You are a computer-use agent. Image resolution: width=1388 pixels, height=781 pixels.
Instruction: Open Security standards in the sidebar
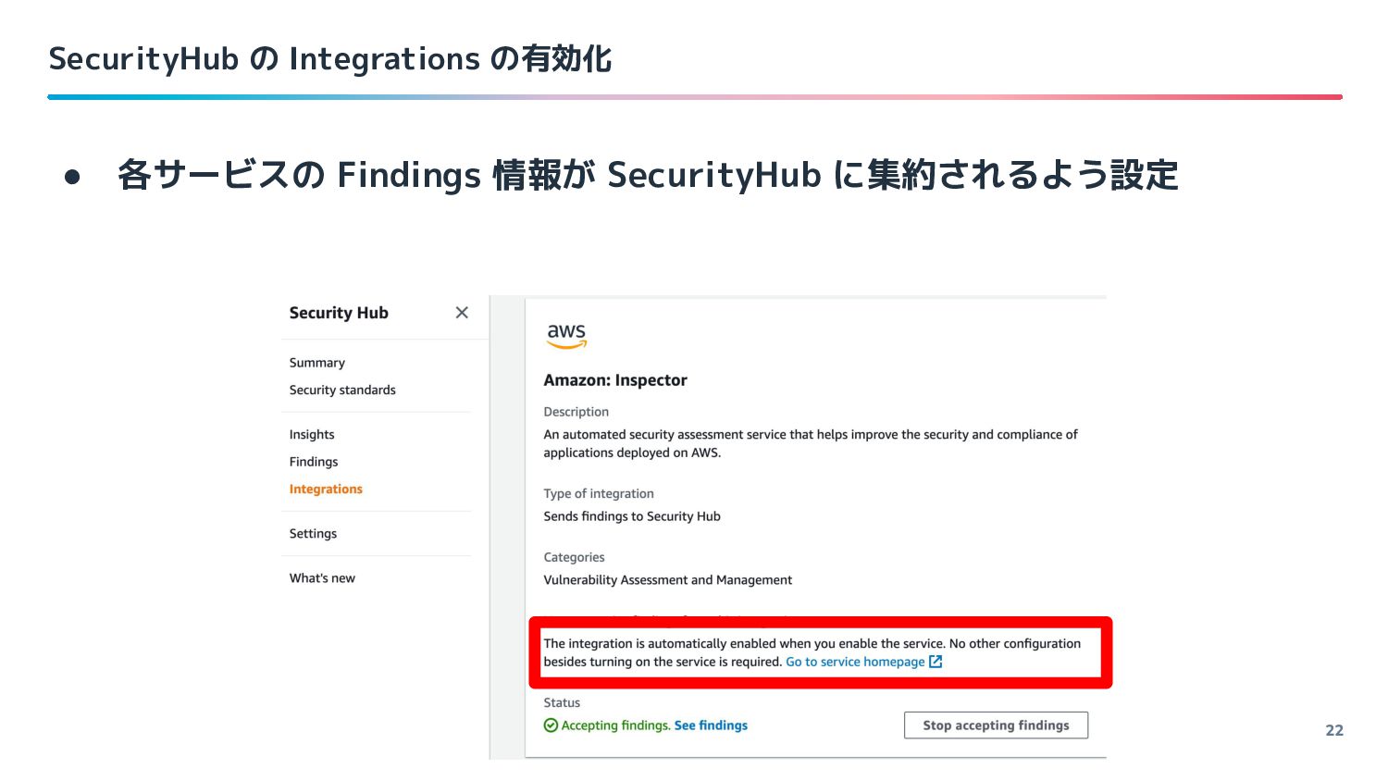click(342, 390)
